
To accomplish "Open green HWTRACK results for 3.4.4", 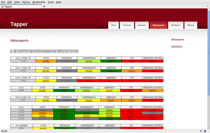I will pos(64,91).
